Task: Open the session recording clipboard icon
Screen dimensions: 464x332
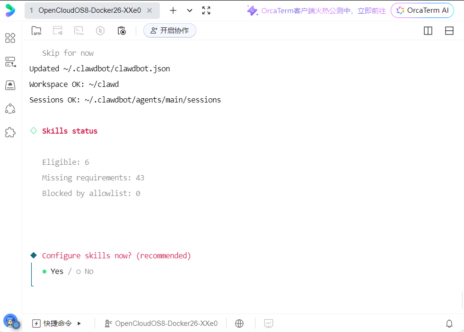Action: click(122, 30)
